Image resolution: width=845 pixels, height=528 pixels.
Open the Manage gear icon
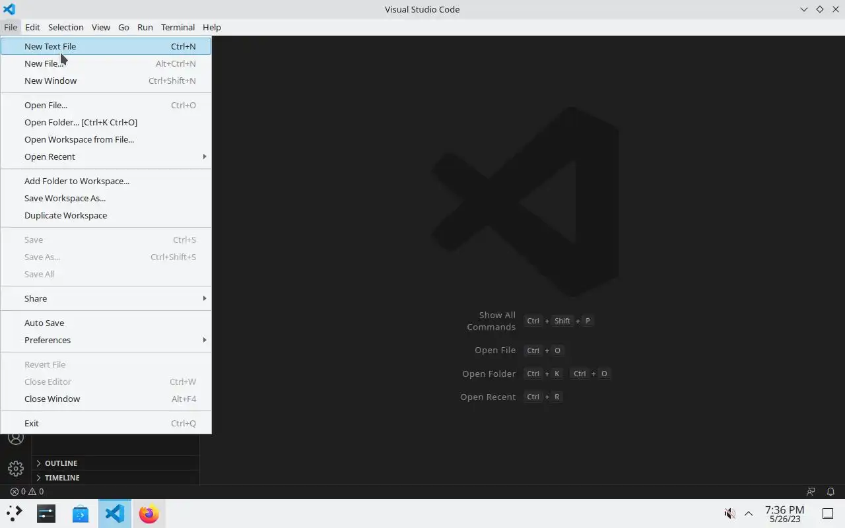point(16,469)
